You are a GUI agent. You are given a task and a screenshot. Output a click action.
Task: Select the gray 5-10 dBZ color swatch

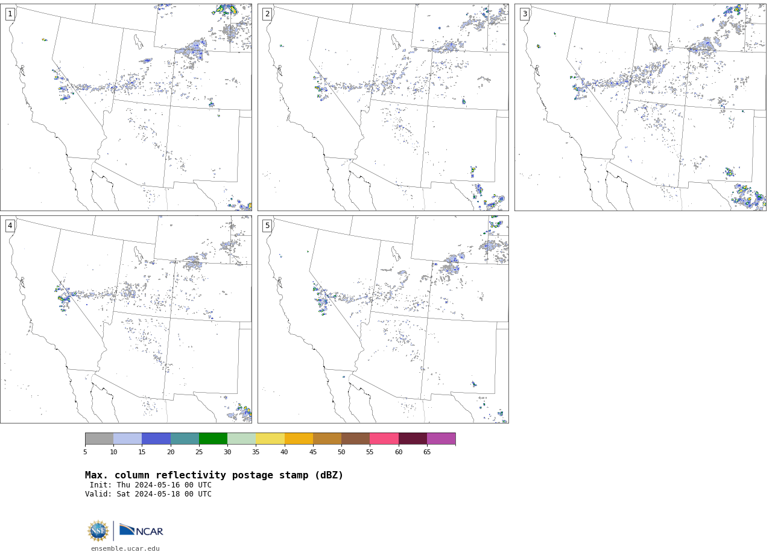click(99, 439)
